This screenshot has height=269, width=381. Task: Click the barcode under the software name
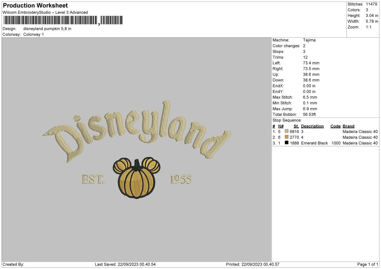click(63, 20)
